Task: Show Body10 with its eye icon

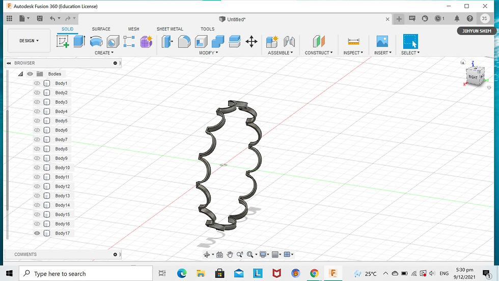Action: [x=37, y=168]
